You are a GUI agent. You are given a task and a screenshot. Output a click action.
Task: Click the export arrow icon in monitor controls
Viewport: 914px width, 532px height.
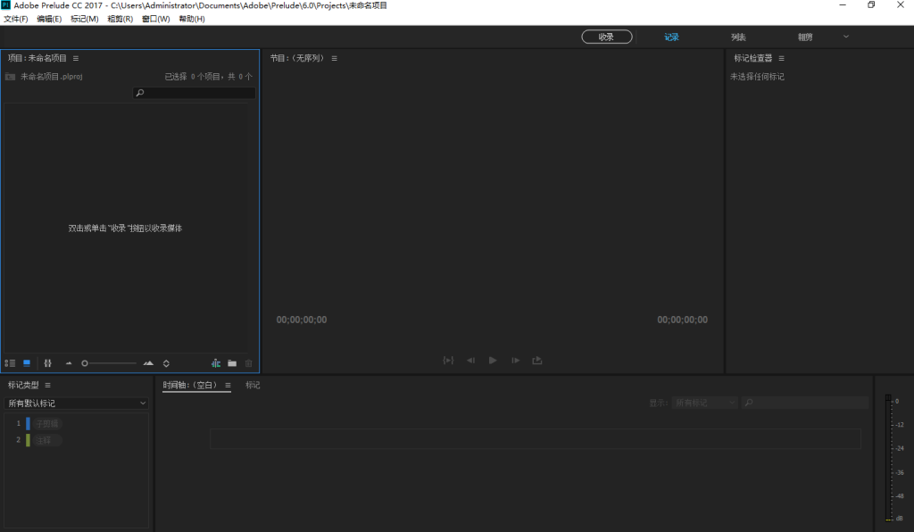(x=537, y=361)
